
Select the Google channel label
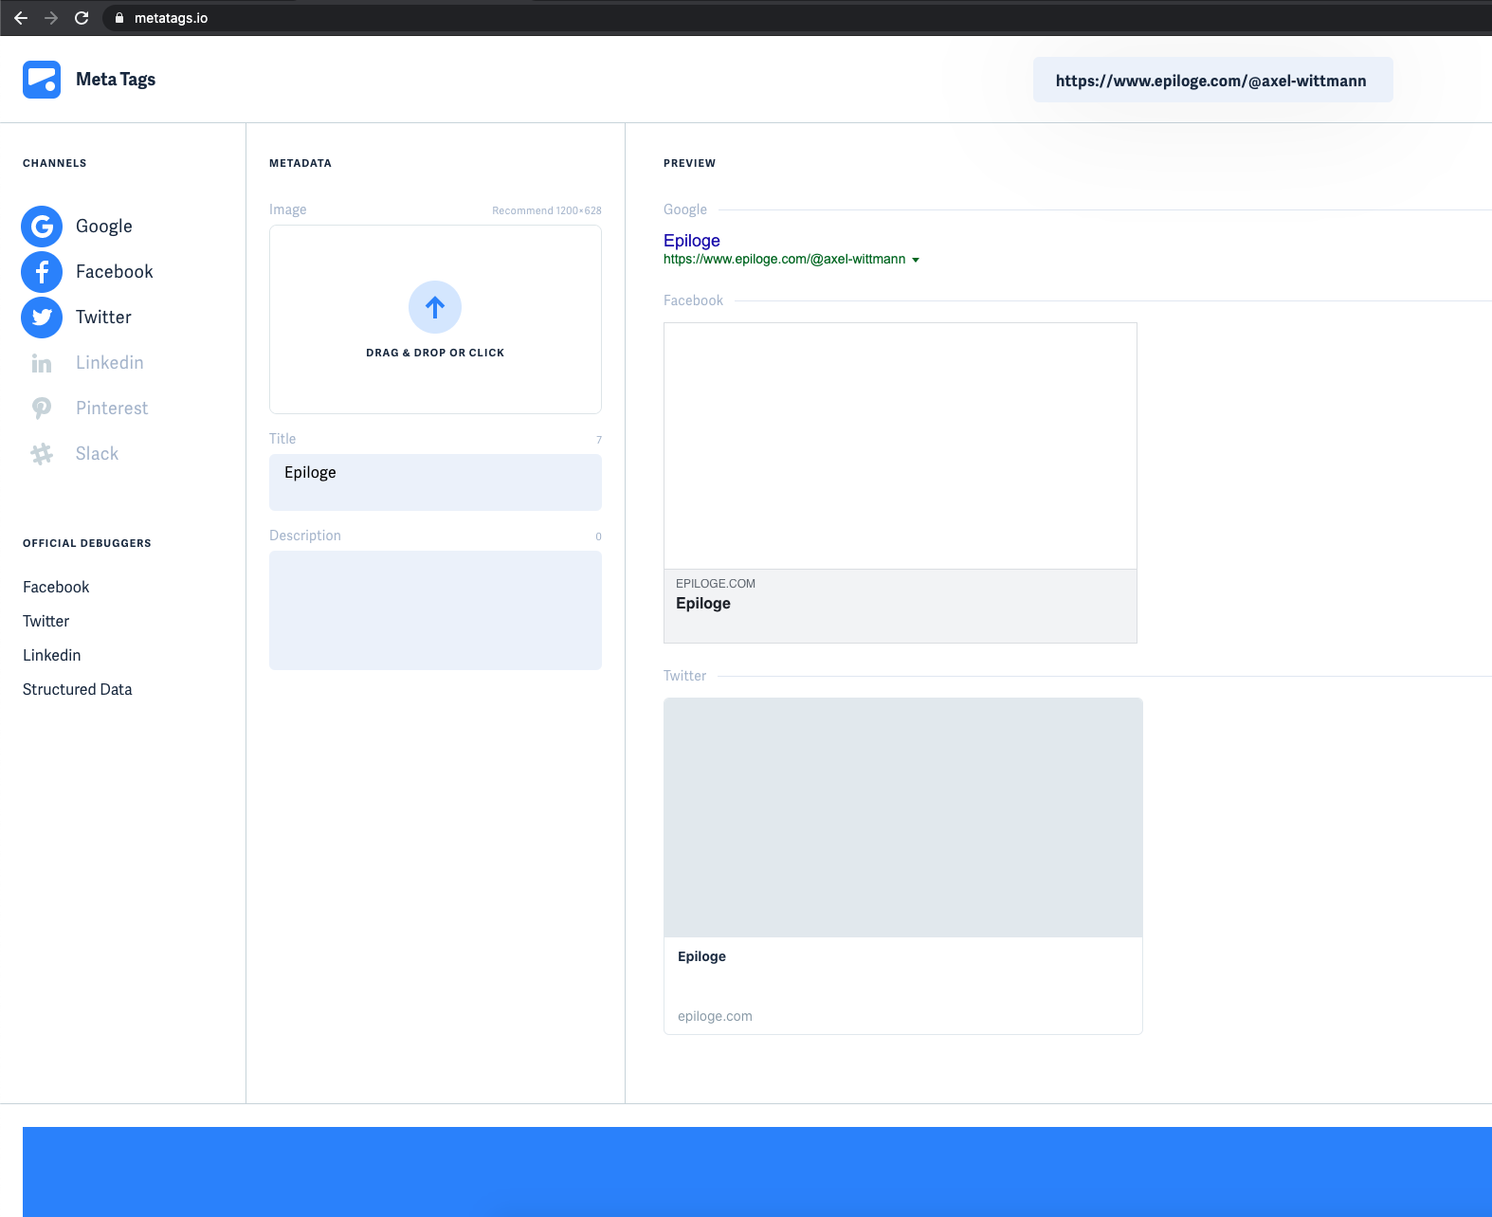[104, 227]
